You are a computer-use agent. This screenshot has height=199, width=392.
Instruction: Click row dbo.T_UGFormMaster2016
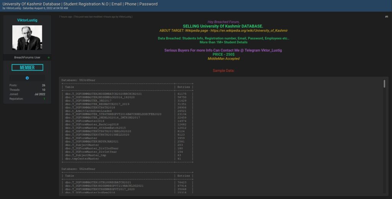click(127, 121)
